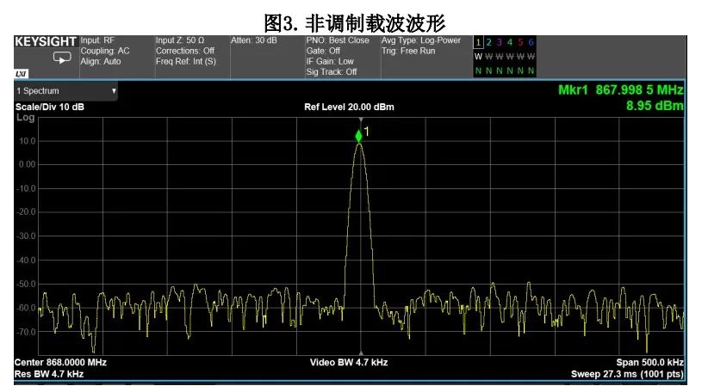Image resolution: width=702 pixels, height=386 pixels.
Task: Click the PNO: Best Close setting
Action: point(338,40)
